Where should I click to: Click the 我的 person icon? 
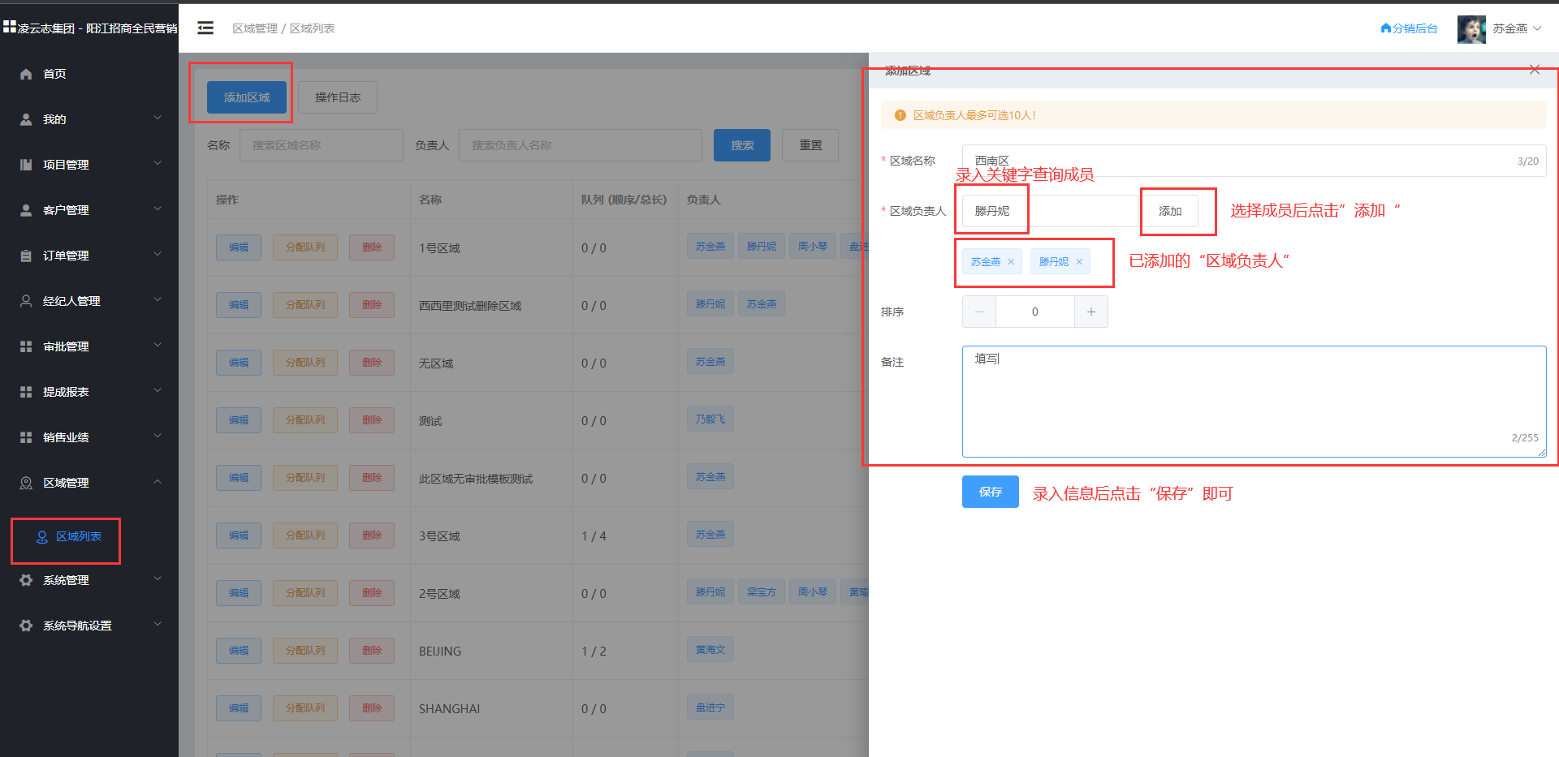[26, 119]
